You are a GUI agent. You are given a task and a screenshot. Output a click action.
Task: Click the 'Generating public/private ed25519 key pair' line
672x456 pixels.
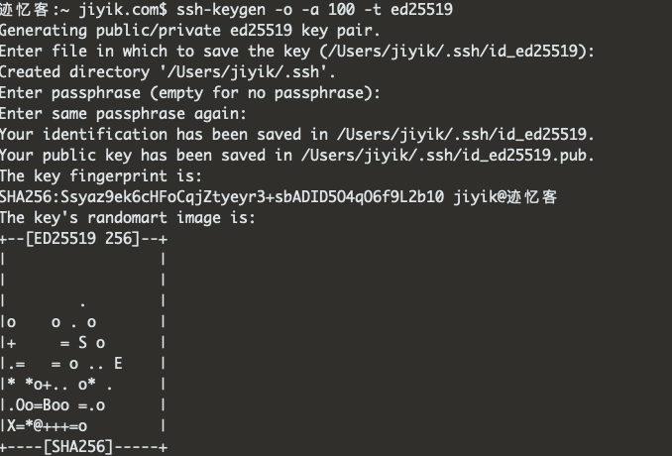pos(190,30)
